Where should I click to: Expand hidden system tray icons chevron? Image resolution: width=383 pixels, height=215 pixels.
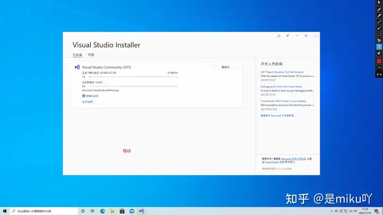pyautogui.click(x=331, y=211)
